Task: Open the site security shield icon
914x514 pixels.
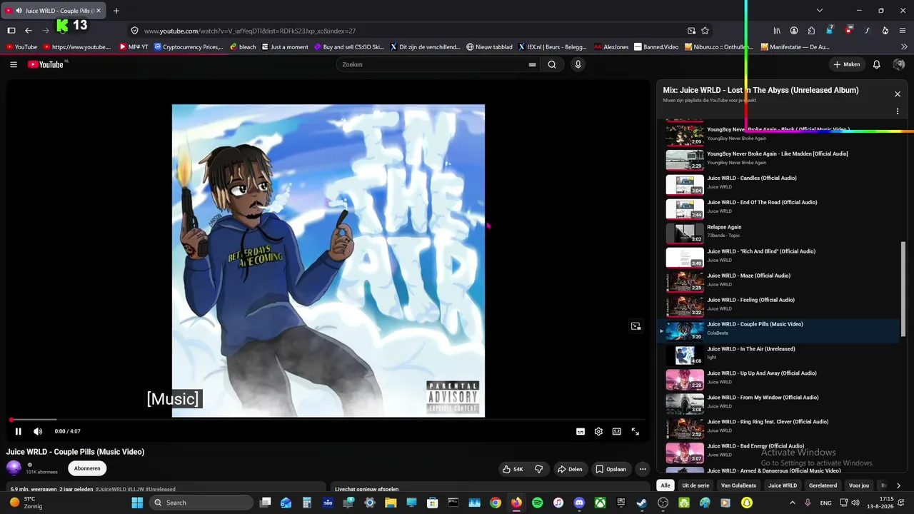Action: tap(134, 31)
